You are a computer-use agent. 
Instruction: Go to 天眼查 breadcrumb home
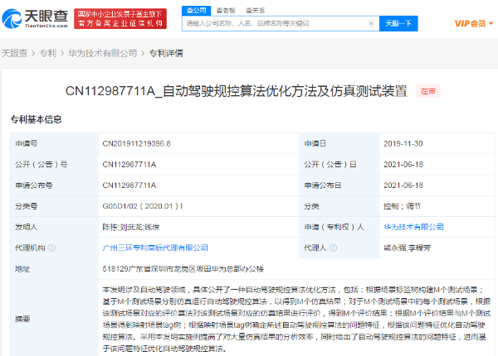(14, 53)
